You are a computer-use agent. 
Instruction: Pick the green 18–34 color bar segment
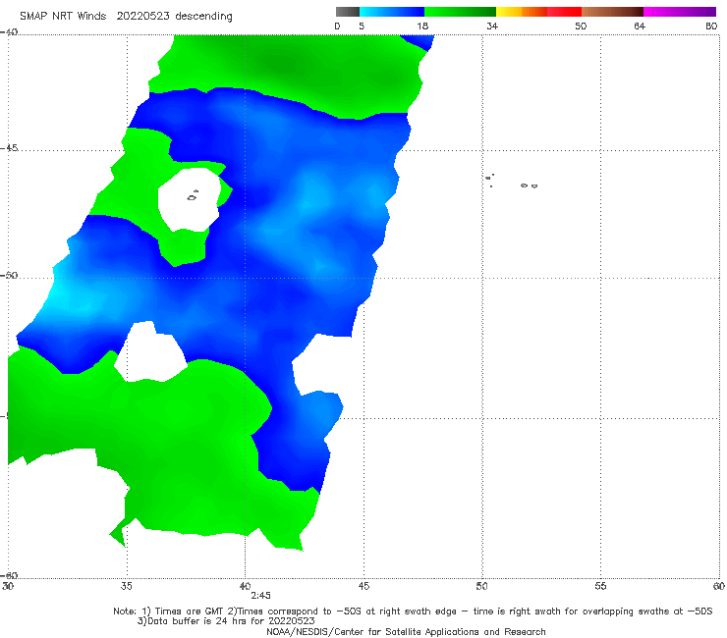[460, 12]
